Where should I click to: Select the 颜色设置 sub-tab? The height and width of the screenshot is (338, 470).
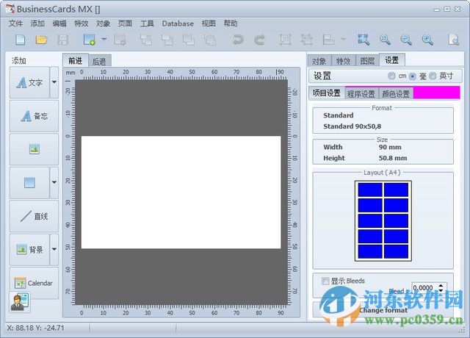(396, 94)
